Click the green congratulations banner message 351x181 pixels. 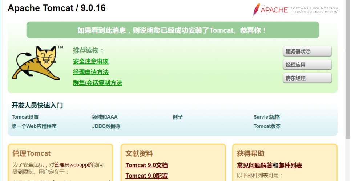tap(173, 30)
